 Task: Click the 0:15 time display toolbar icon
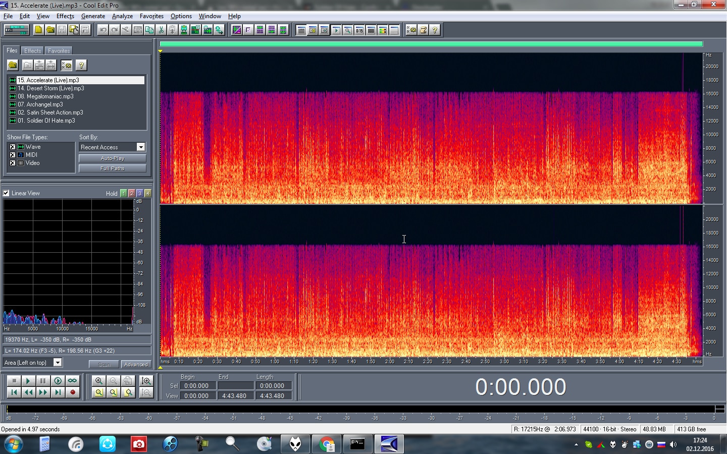click(x=359, y=30)
